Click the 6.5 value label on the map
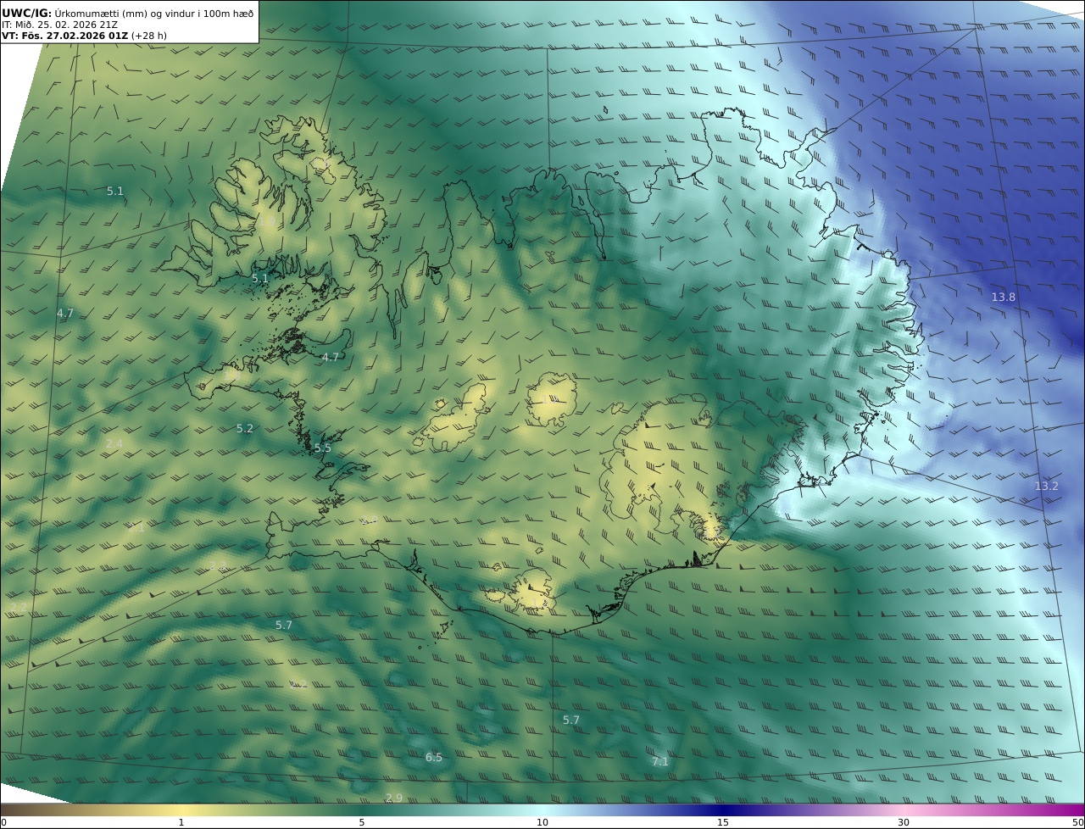Viewport: 1085px width, 829px height. (434, 757)
